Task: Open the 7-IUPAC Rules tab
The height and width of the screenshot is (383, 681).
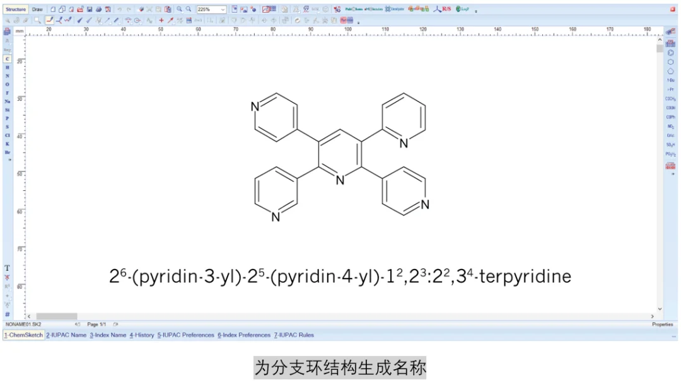Action: (x=294, y=335)
